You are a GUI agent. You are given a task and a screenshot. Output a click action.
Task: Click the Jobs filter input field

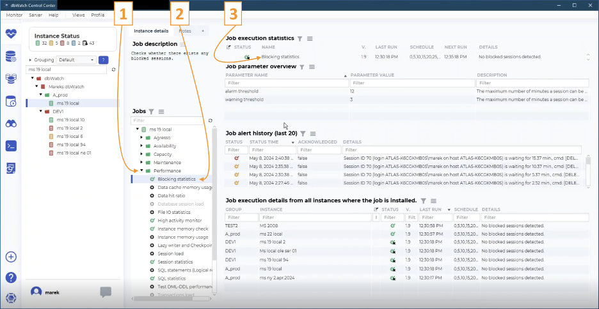167,121
